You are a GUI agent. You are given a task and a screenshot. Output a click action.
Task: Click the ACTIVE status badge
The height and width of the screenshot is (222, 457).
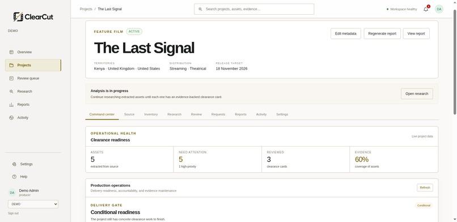coord(134,31)
